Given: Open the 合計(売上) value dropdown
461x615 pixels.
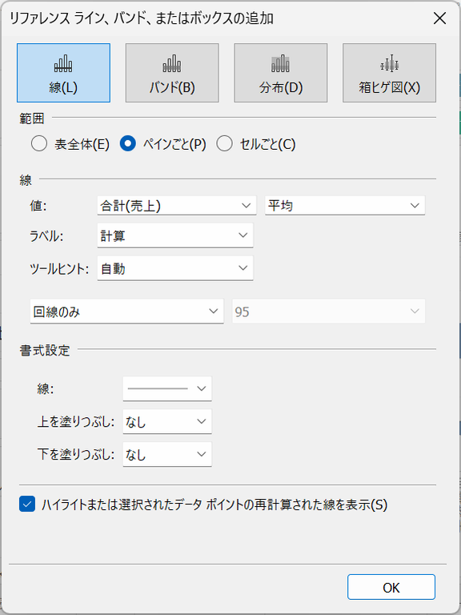Looking at the screenshot, I should point(177,206).
